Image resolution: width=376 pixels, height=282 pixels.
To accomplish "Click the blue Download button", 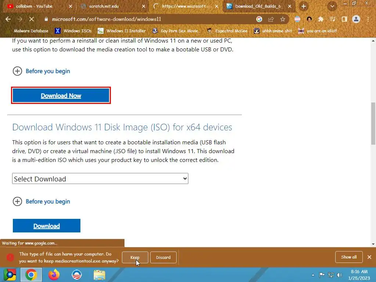I will [47, 226].
